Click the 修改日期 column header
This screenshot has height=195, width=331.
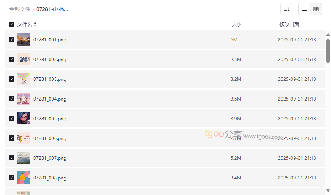pos(289,24)
